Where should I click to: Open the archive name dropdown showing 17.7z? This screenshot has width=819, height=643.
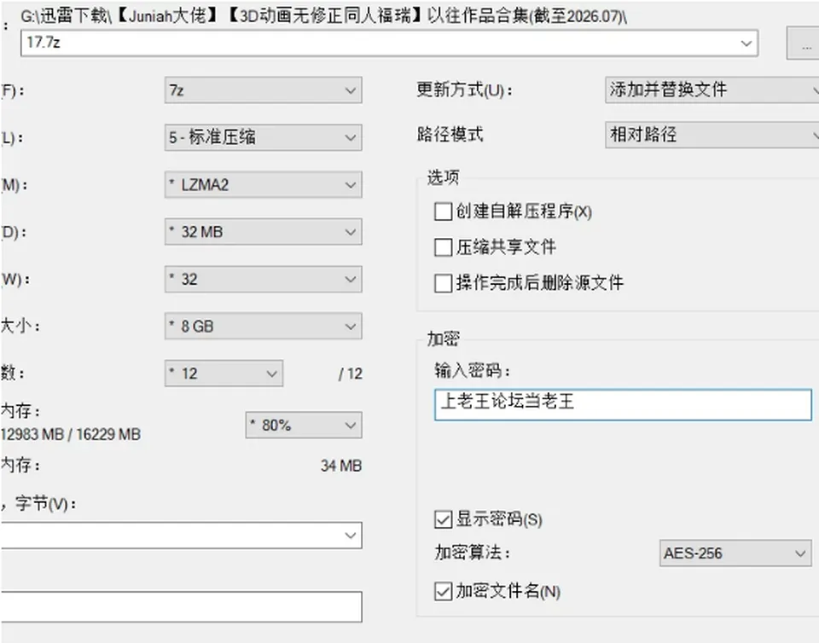pos(389,43)
